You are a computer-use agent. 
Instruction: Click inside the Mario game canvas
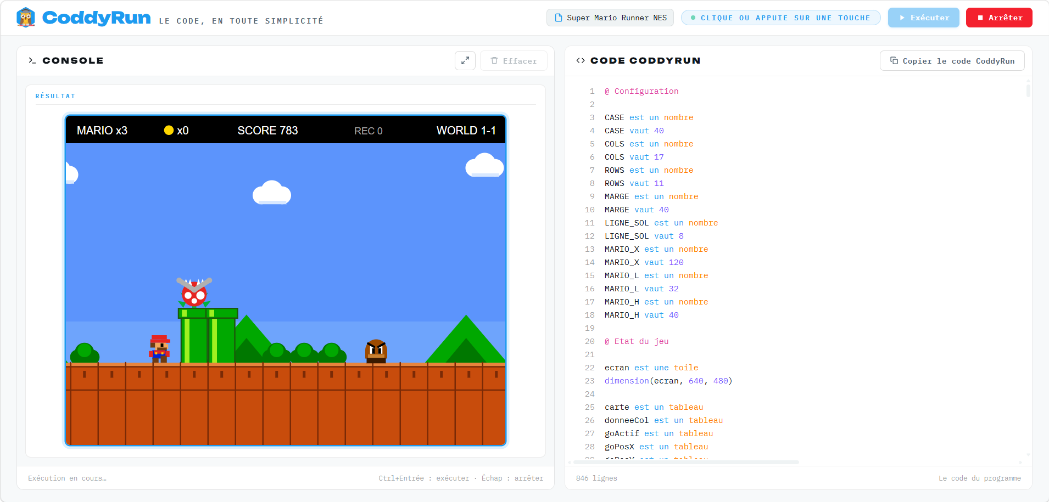click(x=286, y=280)
